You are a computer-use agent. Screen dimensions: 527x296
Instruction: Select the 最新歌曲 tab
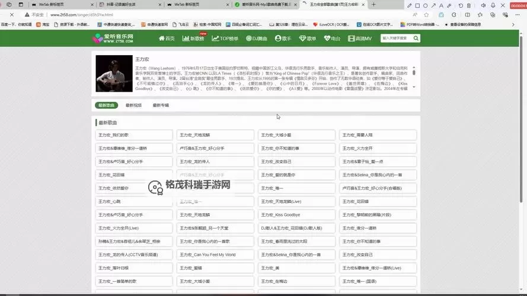click(107, 105)
